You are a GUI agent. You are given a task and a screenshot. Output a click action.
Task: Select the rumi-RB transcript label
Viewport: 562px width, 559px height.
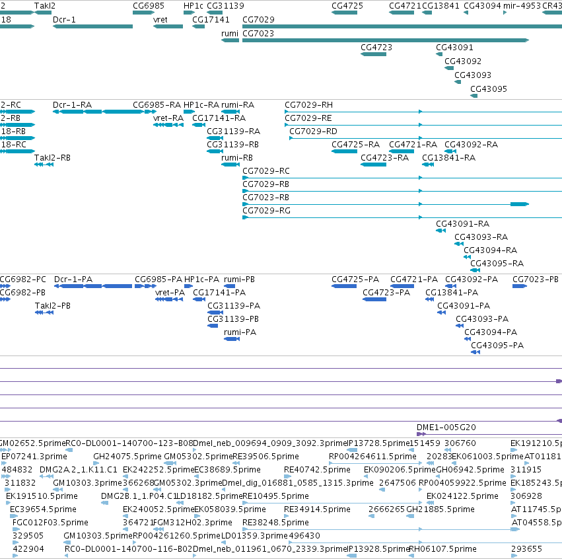(237, 158)
